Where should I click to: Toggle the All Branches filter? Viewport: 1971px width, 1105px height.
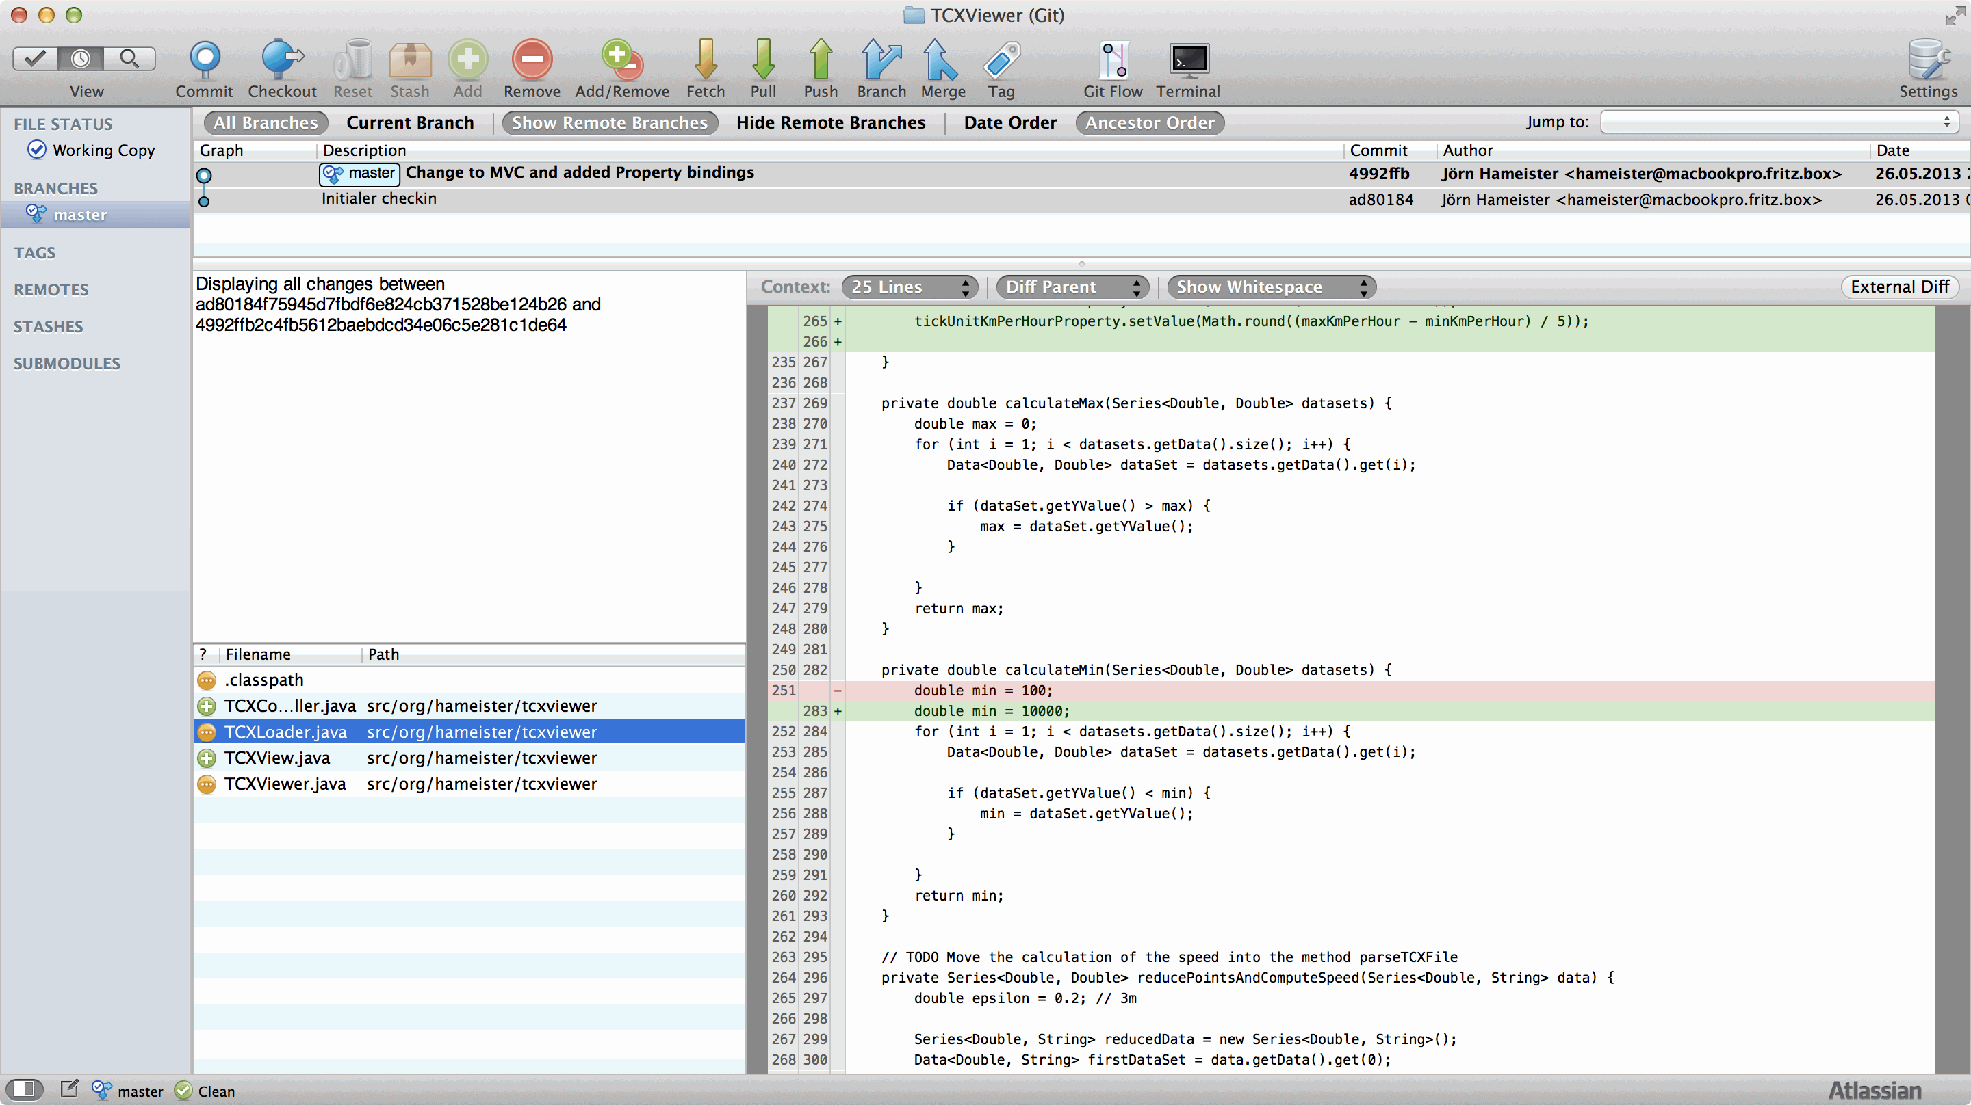pos(265,123)
